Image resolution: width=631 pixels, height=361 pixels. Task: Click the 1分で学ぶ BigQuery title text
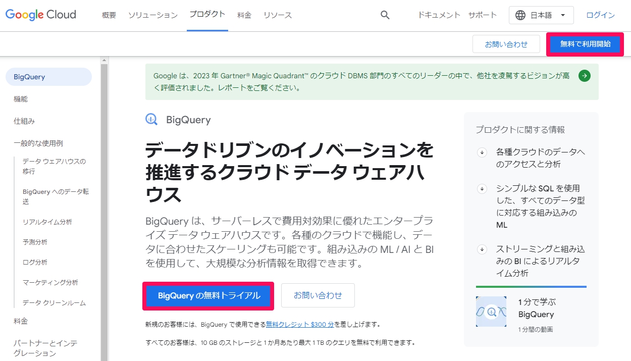(x=536, y=308)
